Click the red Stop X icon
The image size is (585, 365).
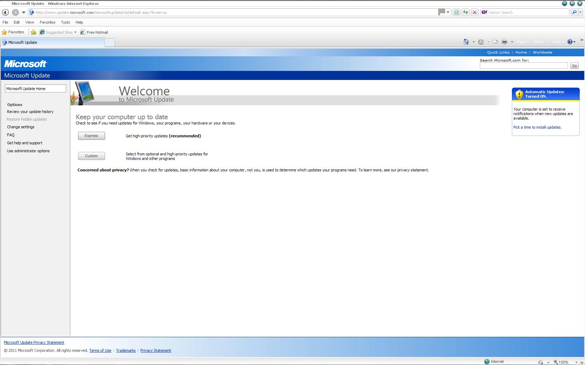(x=474, y=12)
